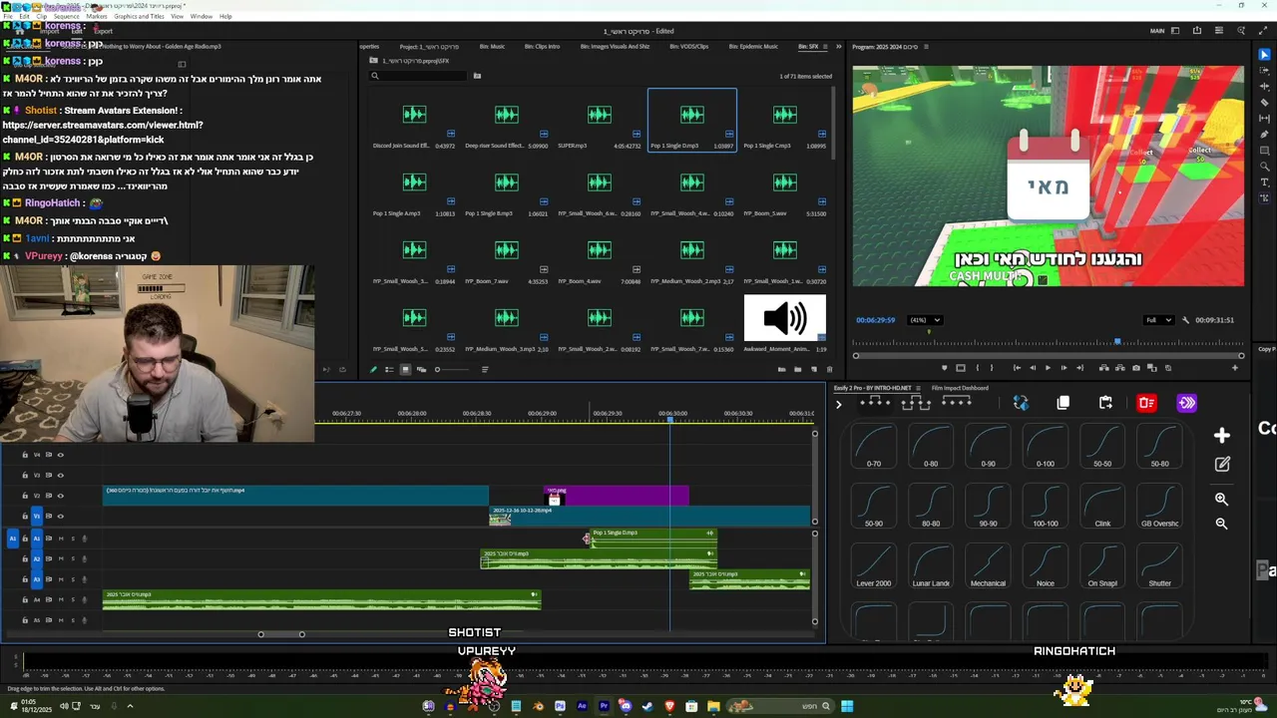Add new curve preset with plus icon

coord(1222,436)
